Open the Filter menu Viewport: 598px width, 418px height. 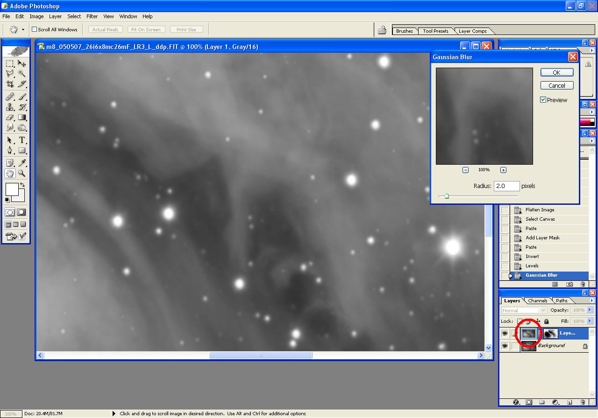[x=92, y=16]
